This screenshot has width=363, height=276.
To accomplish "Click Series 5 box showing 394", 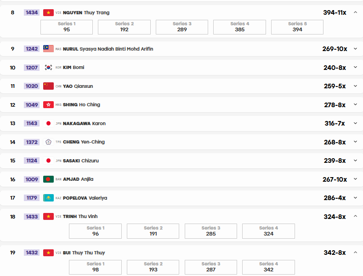I will [297, 27].
